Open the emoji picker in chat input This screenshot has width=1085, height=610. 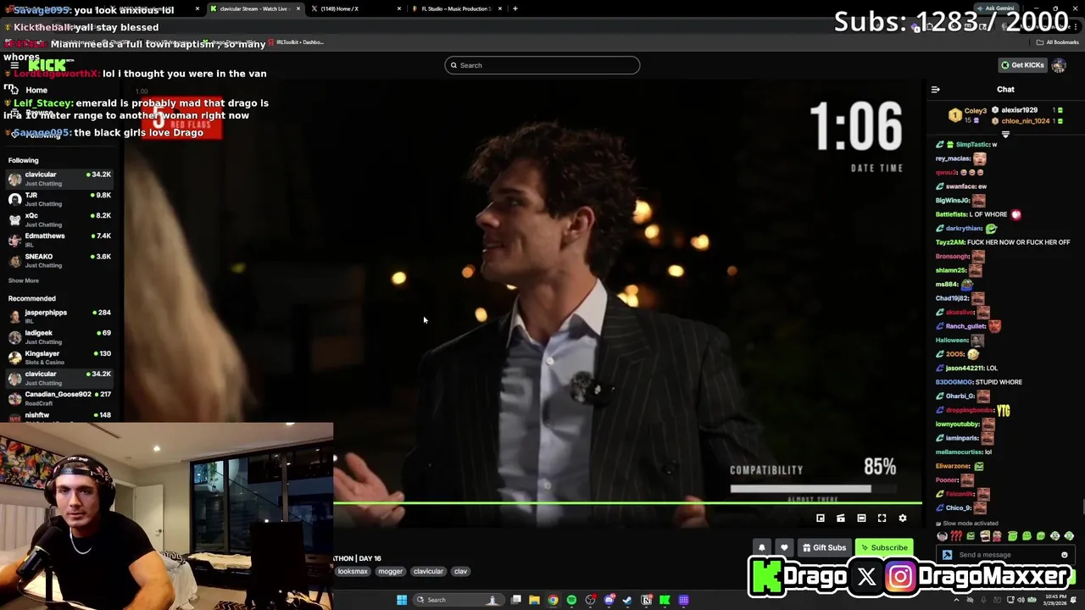pyautogui.click(x=1065, y=555)
